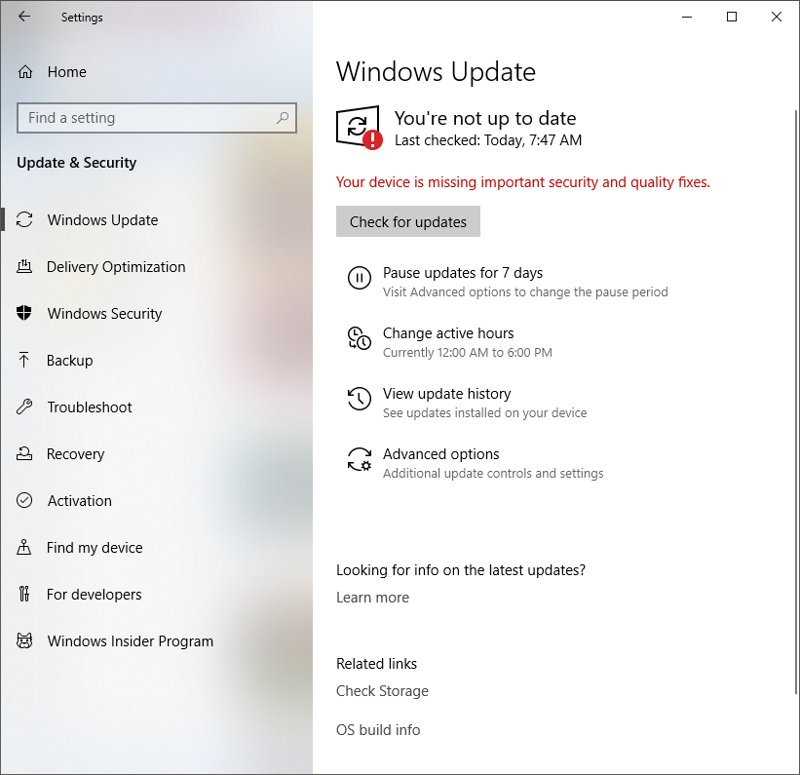Open Windows Update in the sidebar

click(x=156, y=220)
